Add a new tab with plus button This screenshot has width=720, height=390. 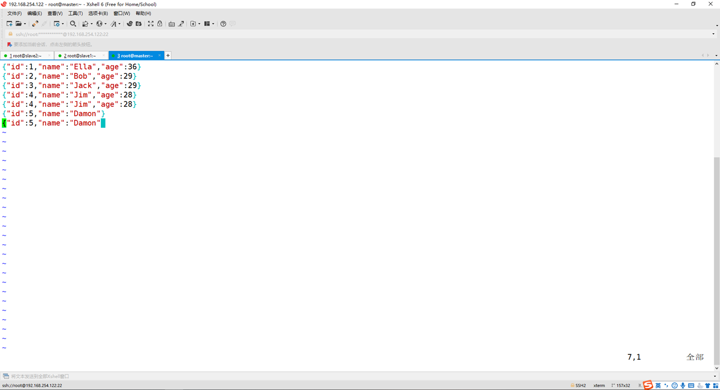[x=168, y=56]
